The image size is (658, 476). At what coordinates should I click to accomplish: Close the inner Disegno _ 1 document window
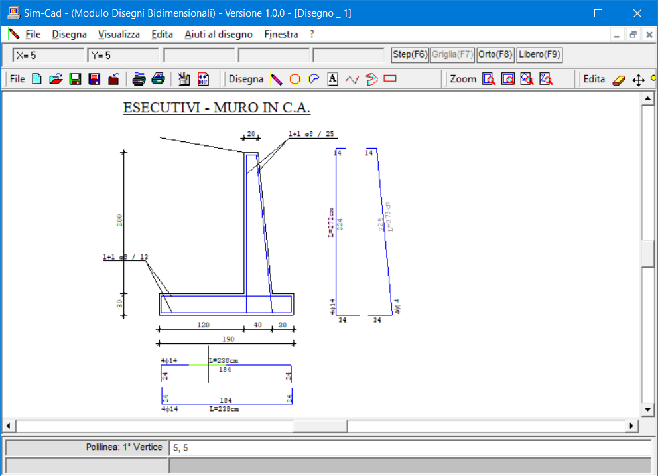coord(649,35)
